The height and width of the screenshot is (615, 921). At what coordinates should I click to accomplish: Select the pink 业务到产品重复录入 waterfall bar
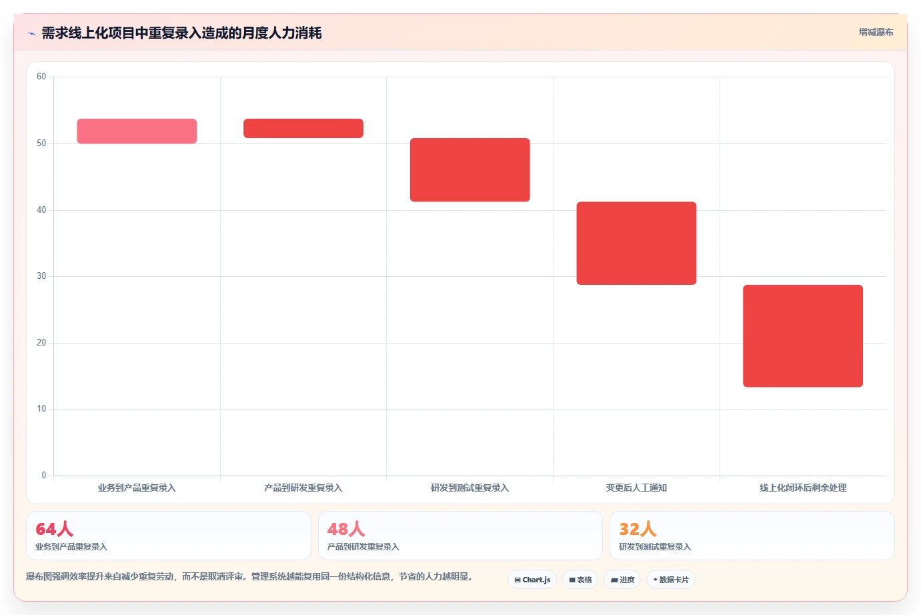click(137, 131)
